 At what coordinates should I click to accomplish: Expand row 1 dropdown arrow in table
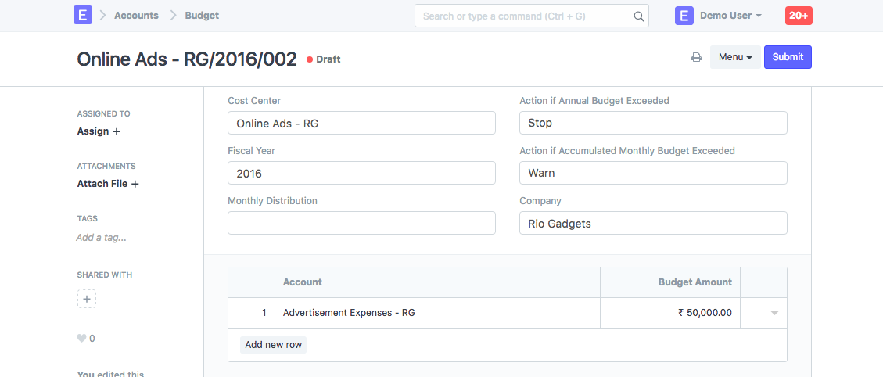[774, 313]
